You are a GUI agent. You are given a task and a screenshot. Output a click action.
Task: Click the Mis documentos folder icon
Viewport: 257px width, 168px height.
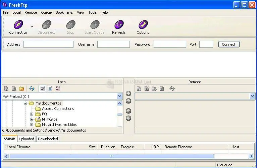coord(31,103)
